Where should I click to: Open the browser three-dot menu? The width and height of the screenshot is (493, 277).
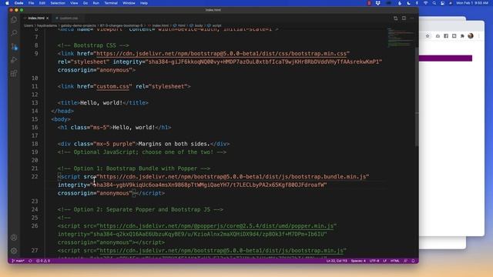pyautogui.click(x=479, y=36)
